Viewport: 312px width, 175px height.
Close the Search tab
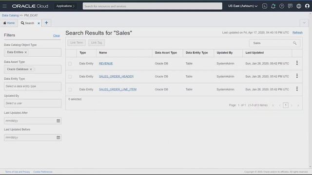[x=39, y=23]
